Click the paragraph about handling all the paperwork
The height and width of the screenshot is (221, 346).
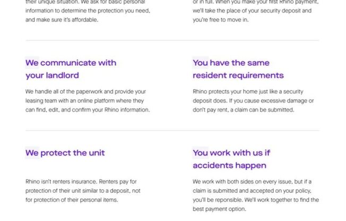point(88,101)
